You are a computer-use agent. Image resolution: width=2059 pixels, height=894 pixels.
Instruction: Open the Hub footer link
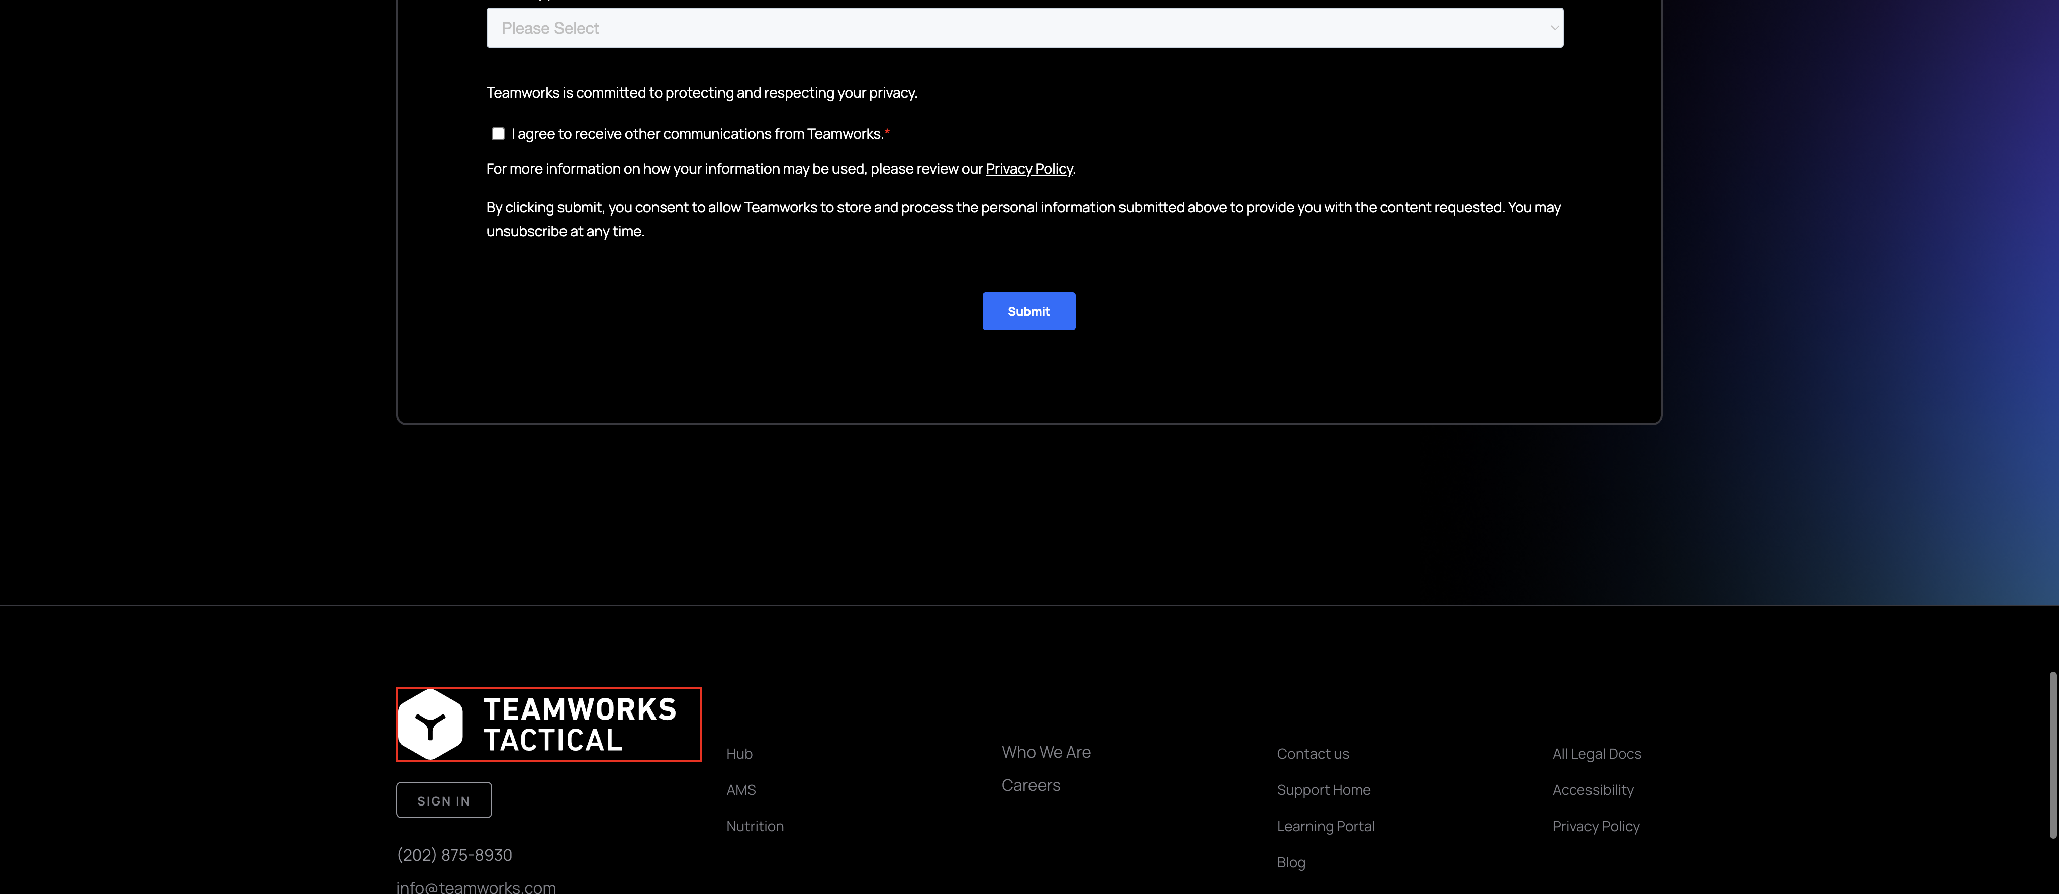pos(739,753)
